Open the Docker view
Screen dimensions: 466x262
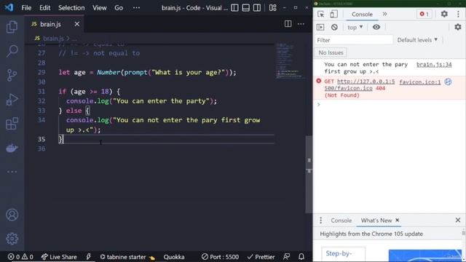(12, 148)
